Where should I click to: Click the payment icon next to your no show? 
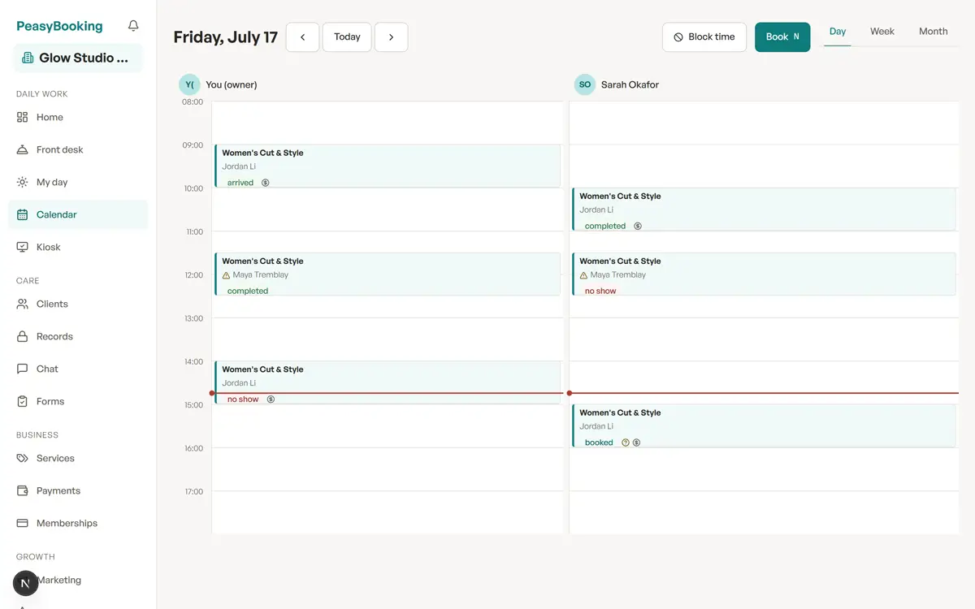tap(271, 400)
